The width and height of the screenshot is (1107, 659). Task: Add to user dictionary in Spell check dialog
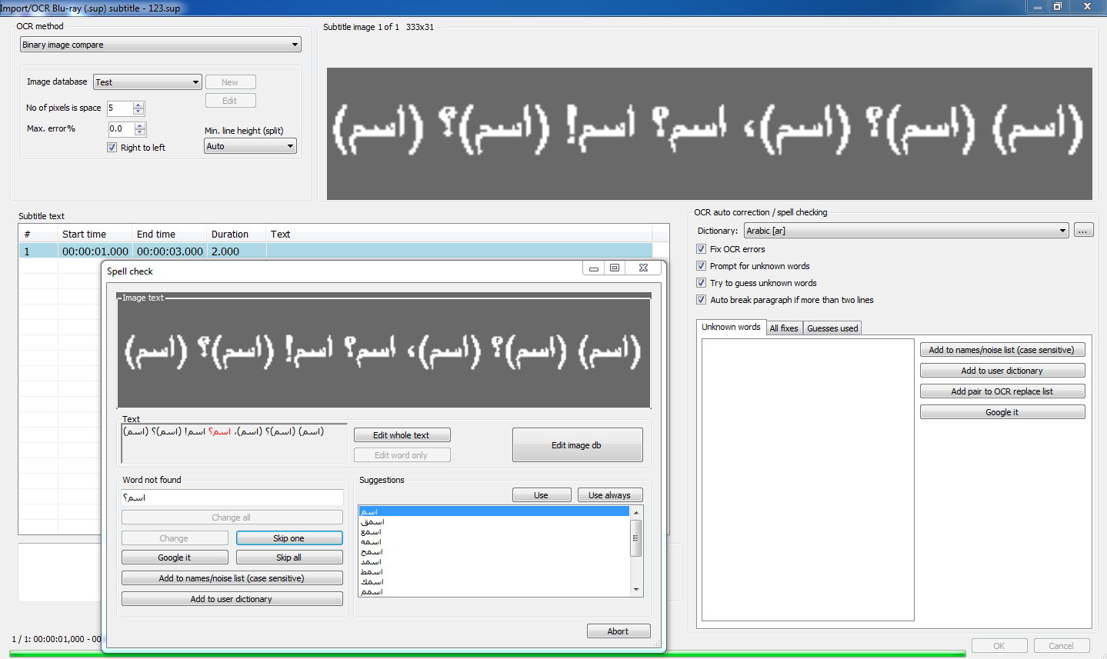tap(232, 599)
